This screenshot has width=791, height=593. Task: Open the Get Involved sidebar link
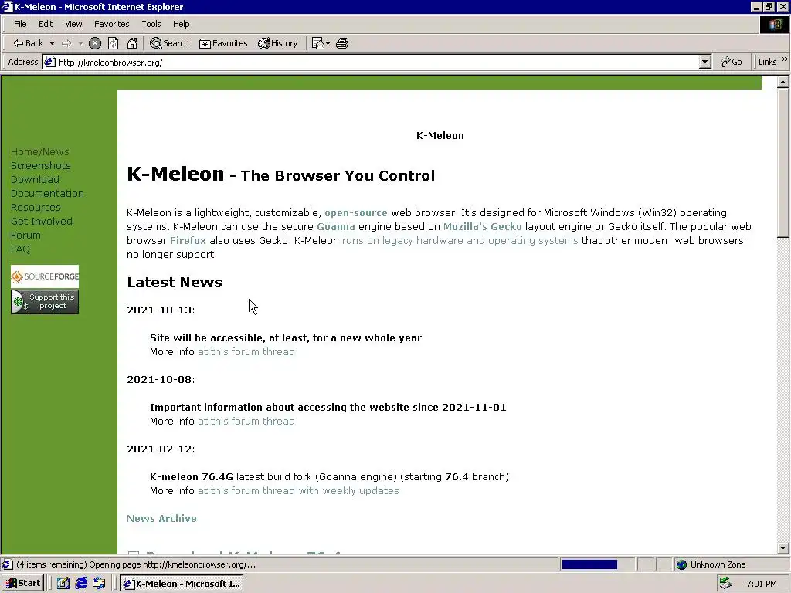tap(42, 221)
